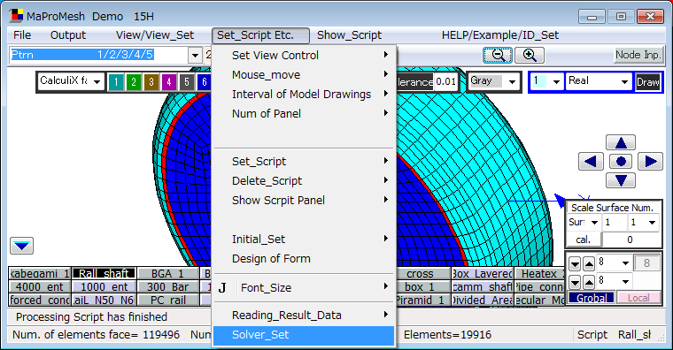Select the teal number 1 color group
The height and width of the screenshot is (350, 673).
(116, 82)
